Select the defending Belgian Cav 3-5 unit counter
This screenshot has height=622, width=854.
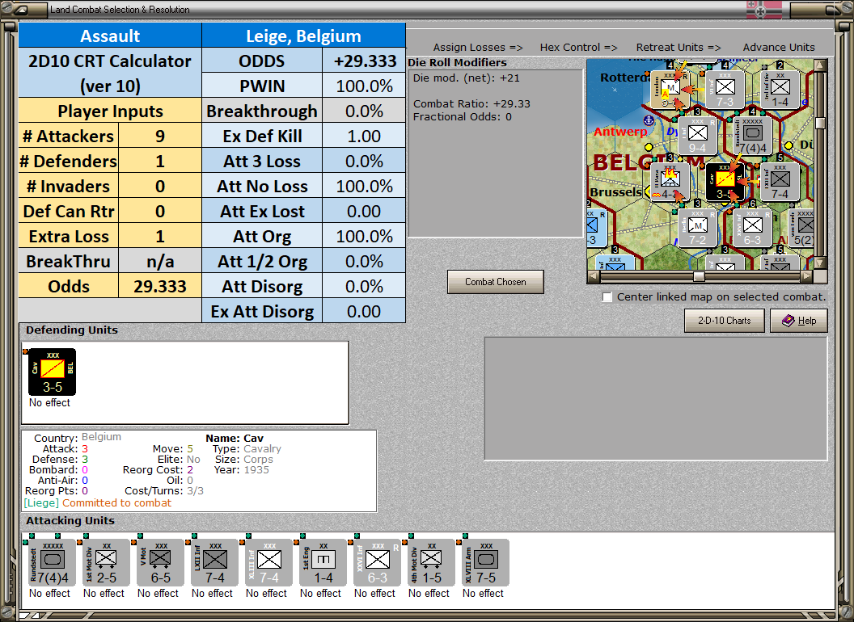(53, 372)
